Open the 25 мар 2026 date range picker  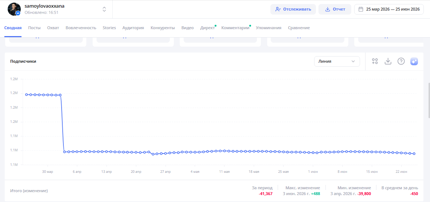click(389, 9)
